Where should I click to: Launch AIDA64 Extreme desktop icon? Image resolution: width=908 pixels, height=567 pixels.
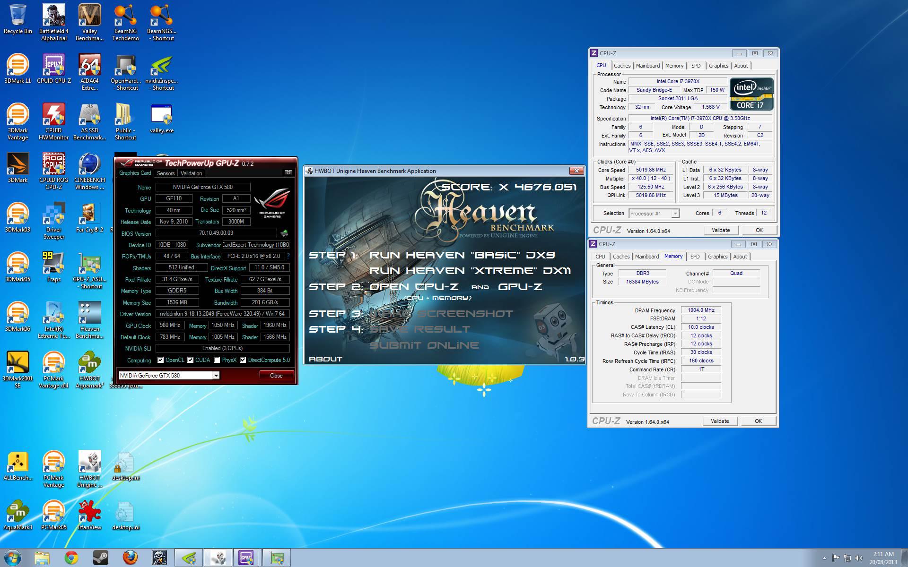89,72
